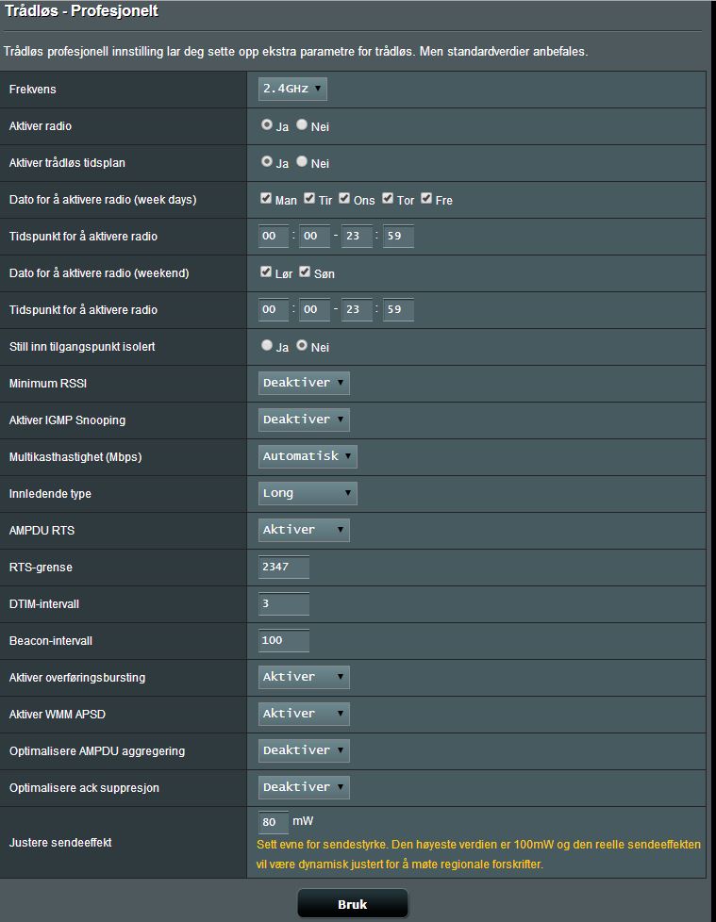716x922 pixels.
Task: Toggle the Lør weekend checkbox
Action: click(266, 272)
